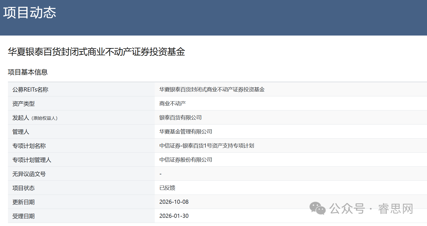Select the update date 2026-10-08
Viewport: 427px width, 226px height.
pos(174,202)
